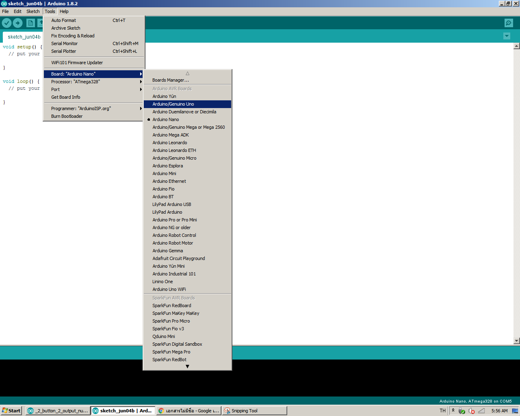Click the show desktop icon beside the clock
The height and width of the screenshot is (416, 520).
[515, 411]
